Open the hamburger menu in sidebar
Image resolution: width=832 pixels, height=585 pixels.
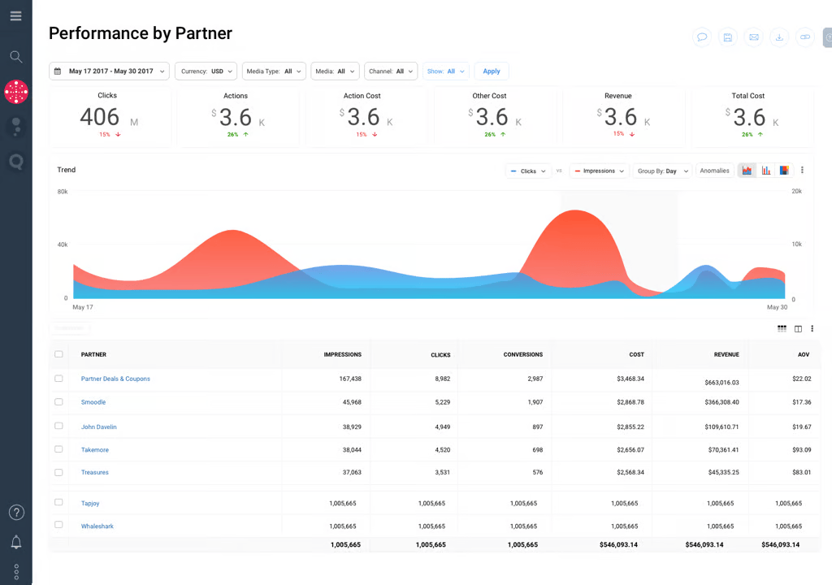(16, 16)
